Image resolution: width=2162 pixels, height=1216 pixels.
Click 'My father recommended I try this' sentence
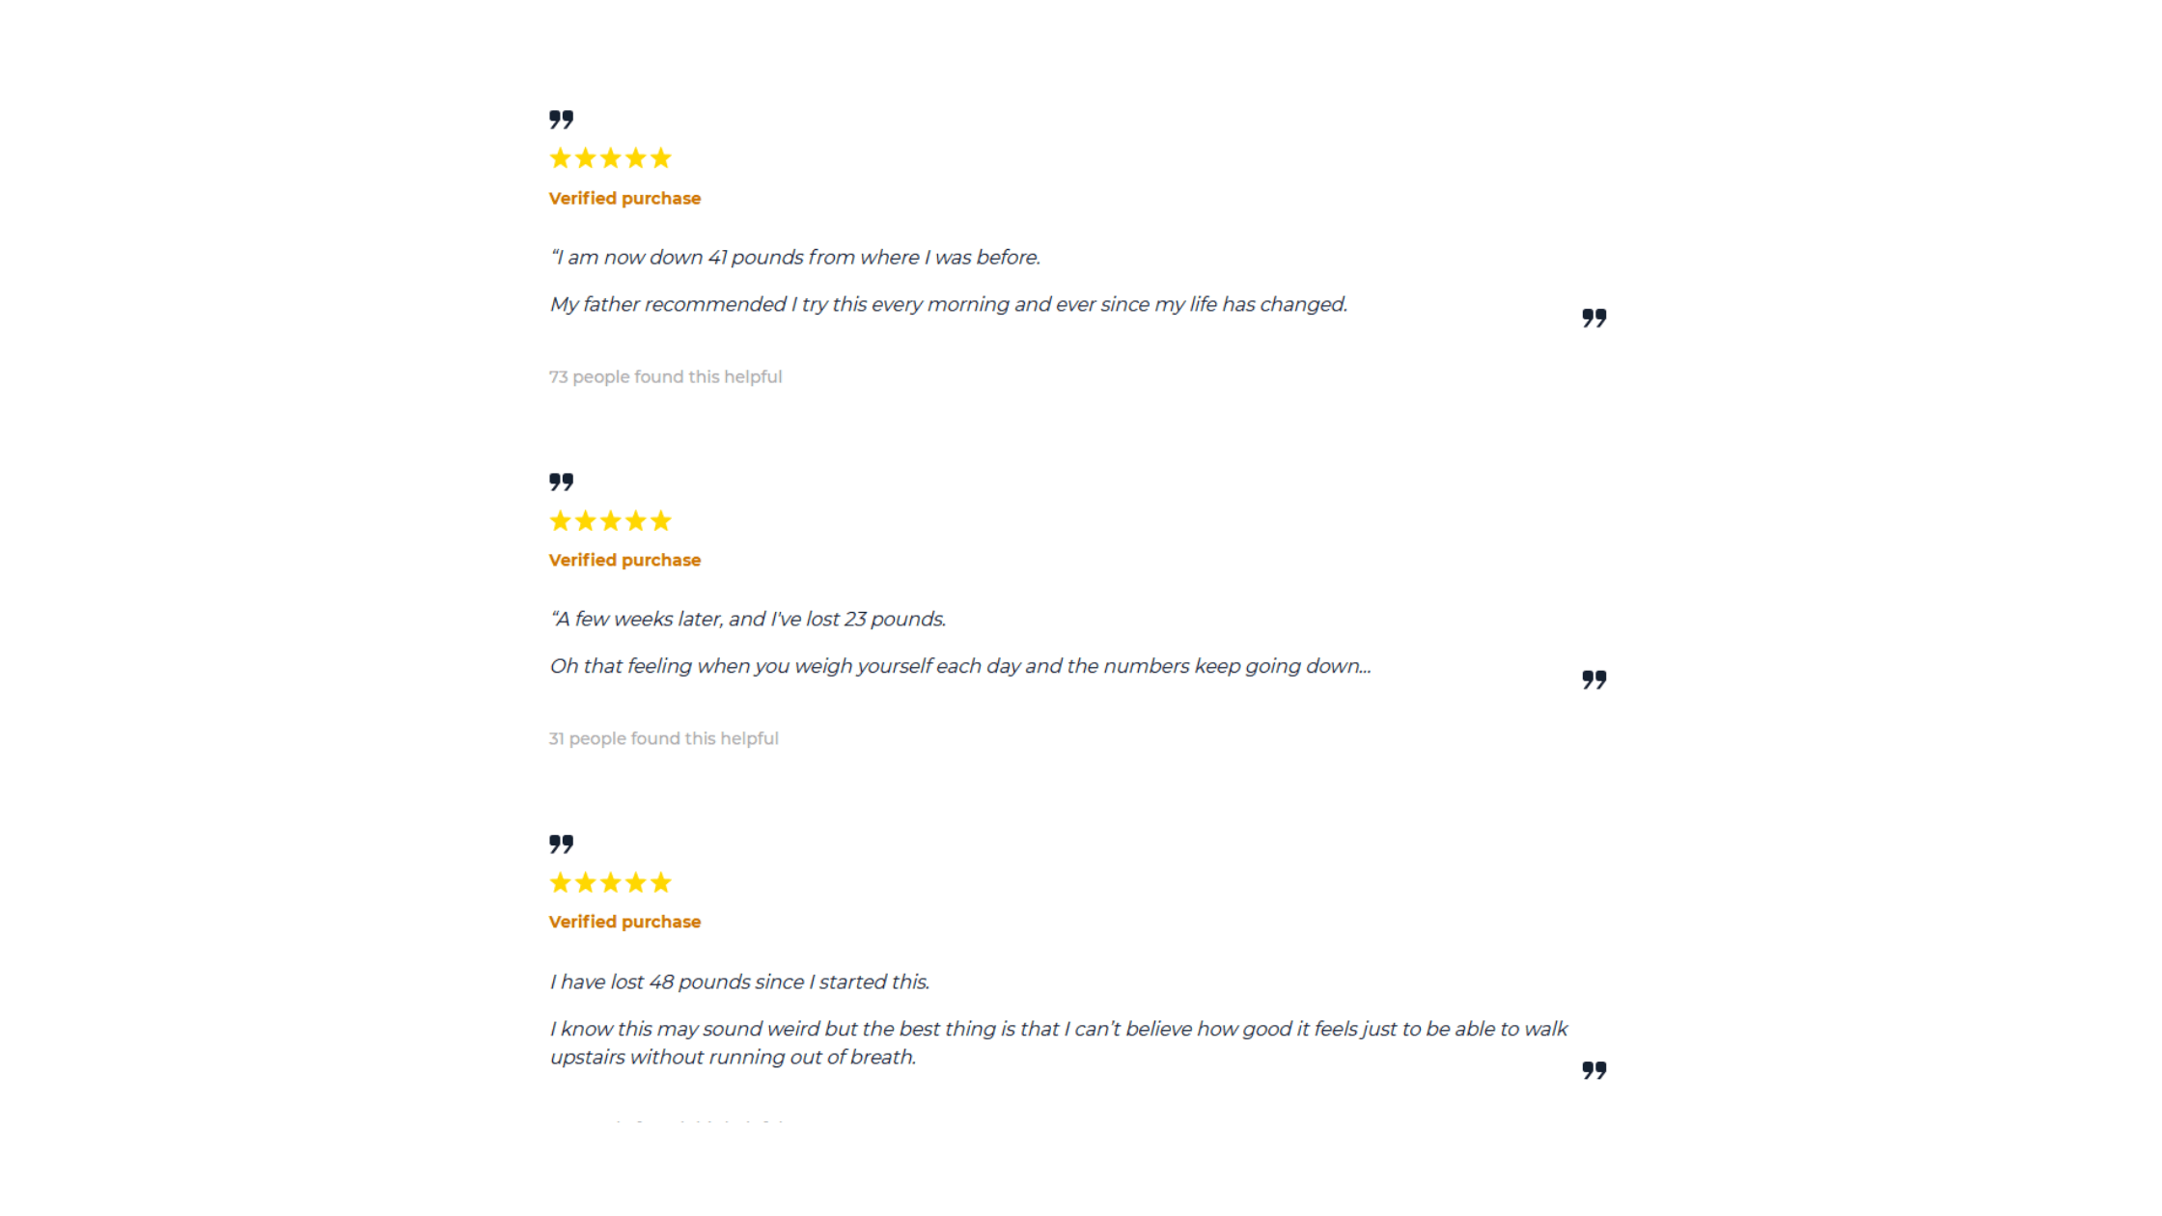(949, 305)
